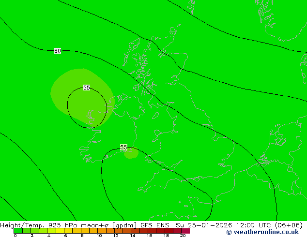
Task: Click the legend value 20
Action: point(183,236)
